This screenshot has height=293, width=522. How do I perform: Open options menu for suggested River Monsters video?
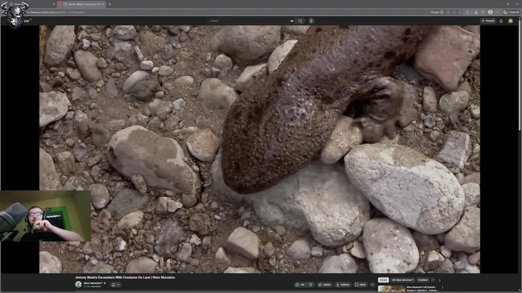pos(442,287)
